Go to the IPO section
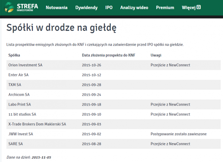 [109, 7]
